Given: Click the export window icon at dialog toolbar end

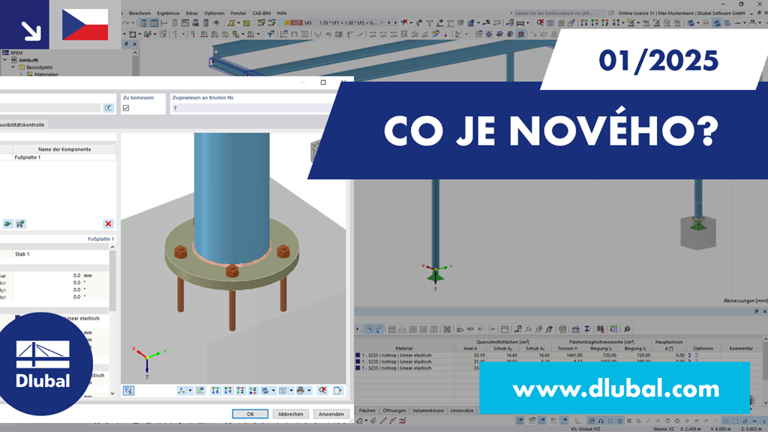Looking at the screenshot, I should click(338, 390).
